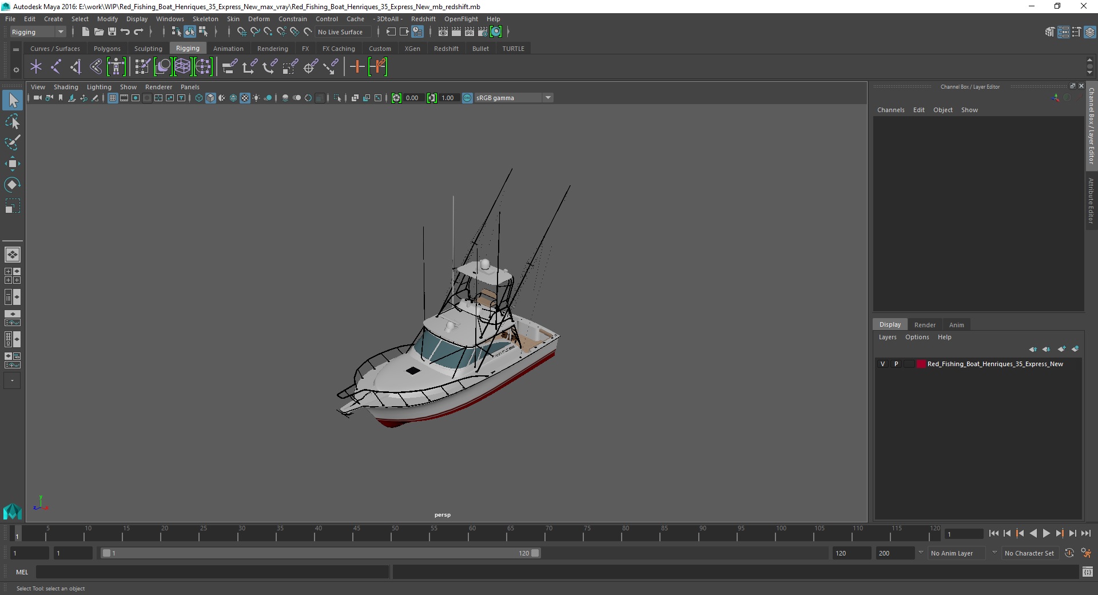
Task: Go to start of playback range
Action: point(993,533)
